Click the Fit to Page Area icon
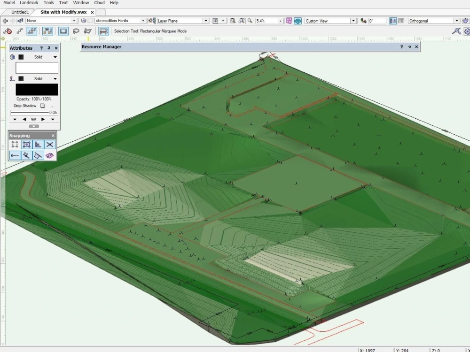The width and height of the screenshot is (470, 352). pos(233,21)
